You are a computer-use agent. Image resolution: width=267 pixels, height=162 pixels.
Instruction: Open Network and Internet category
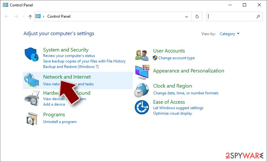tap(67, 77)
